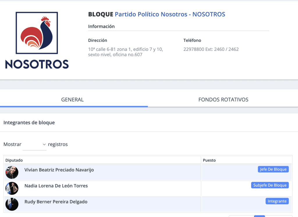Screen dimensions: 298x217
Task: Click the name Nadia Lorena De León Torres
Action: pos(56,186)
